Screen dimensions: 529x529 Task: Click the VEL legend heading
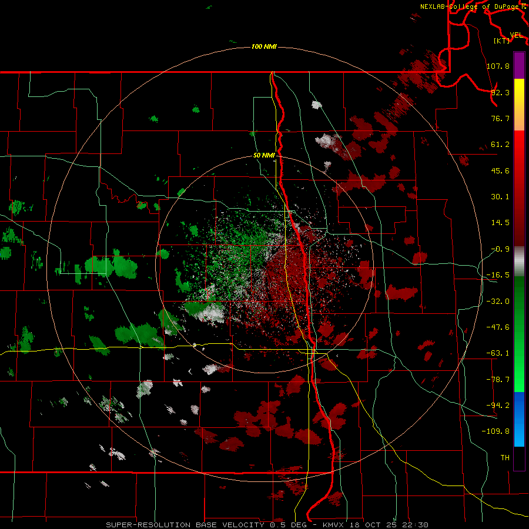point(517,35)
